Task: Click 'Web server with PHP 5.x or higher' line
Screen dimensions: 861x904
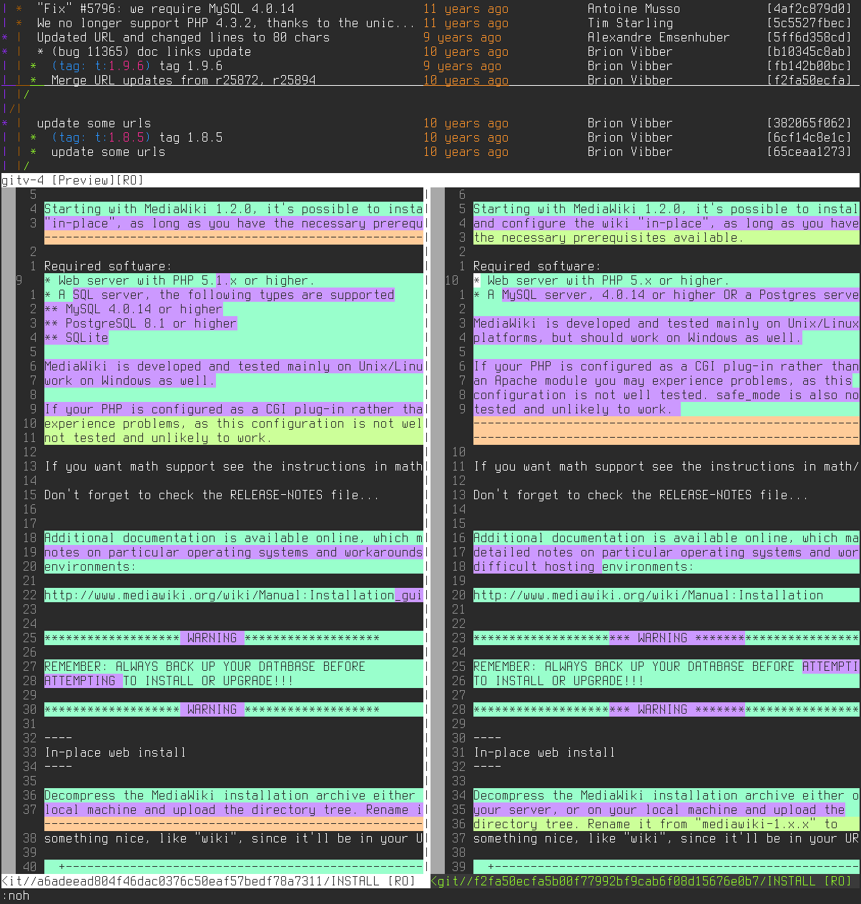Action: click(601, 280)
